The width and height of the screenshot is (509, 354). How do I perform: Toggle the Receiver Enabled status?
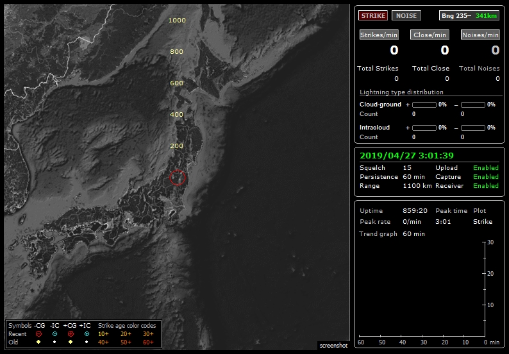click(x=485, y=186)
